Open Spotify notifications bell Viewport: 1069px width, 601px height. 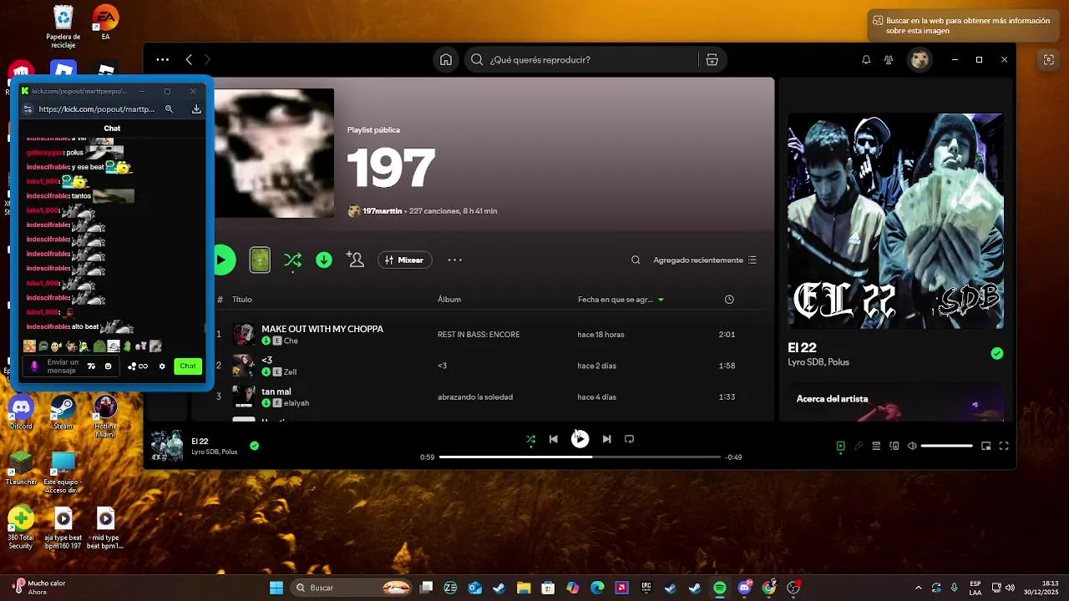coord(866,60)
